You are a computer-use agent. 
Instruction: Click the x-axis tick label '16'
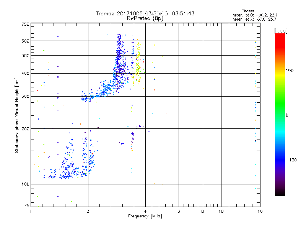[260, 211]
